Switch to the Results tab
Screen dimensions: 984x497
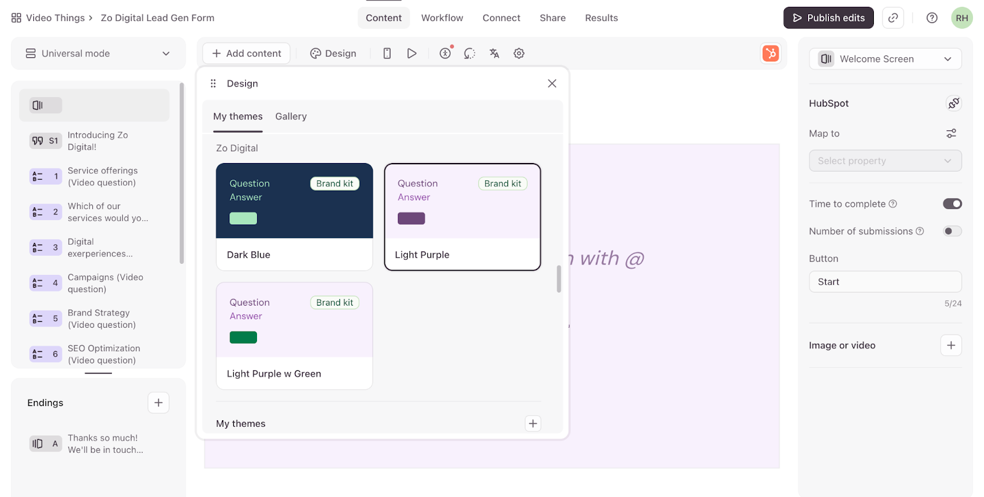tap(601, 18)
